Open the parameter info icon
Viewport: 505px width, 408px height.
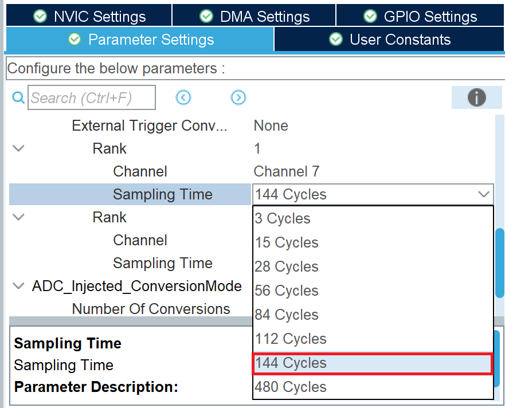click(477, 97)
